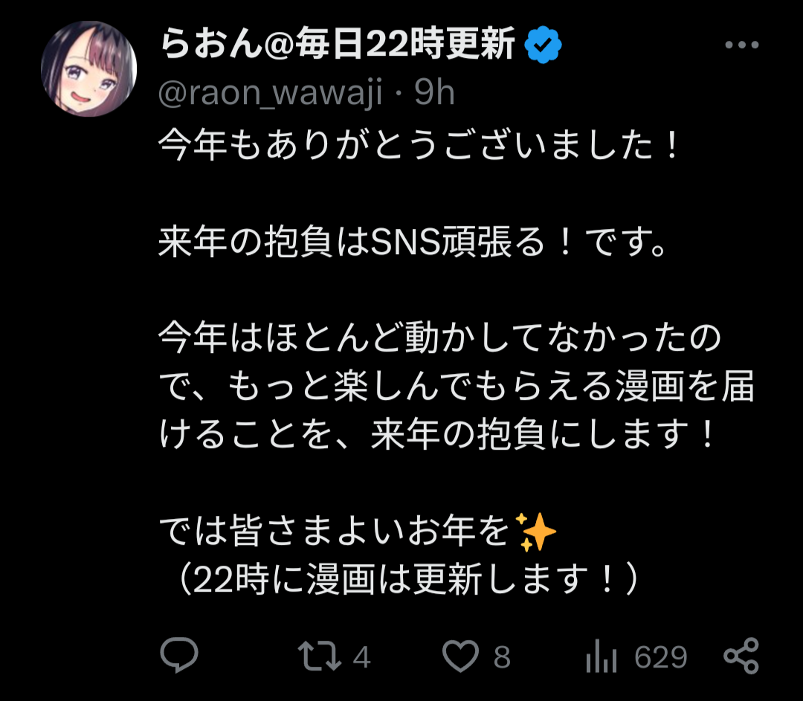
Task: Open the profile avatar of らおん
Action: click(88, 68)
